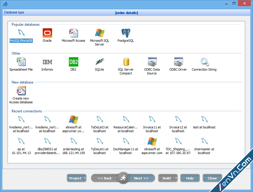Maximize the application window
253x192 pixels.
(234, 4)
